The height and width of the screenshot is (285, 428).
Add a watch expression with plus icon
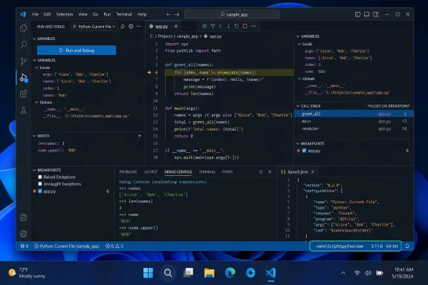(x=140, y=136)
